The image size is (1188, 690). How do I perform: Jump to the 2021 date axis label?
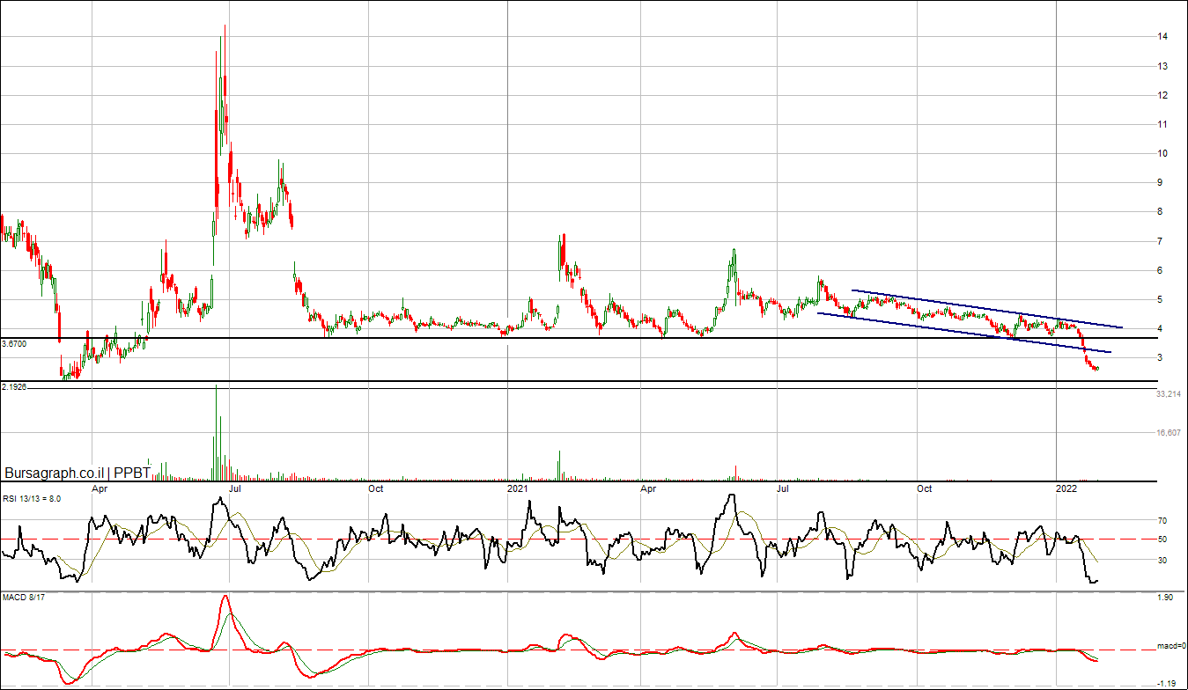point(518,488)
